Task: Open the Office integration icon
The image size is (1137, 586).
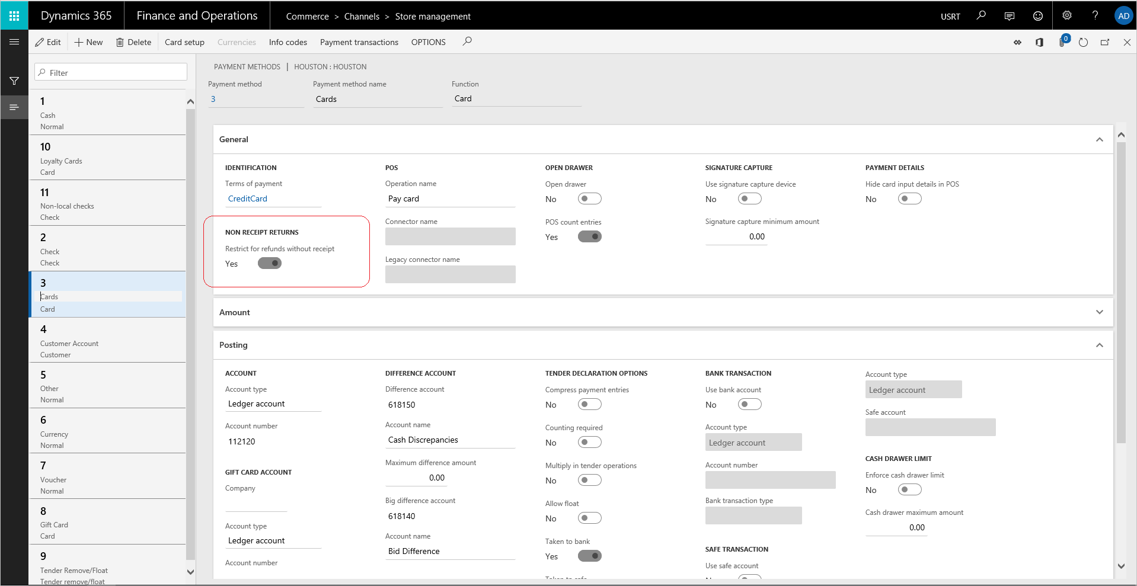Action: (1039, 42)
